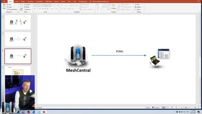The image size is (202, 114).
Task: Open the font name combo box
Action: click(x=40, y=5)
